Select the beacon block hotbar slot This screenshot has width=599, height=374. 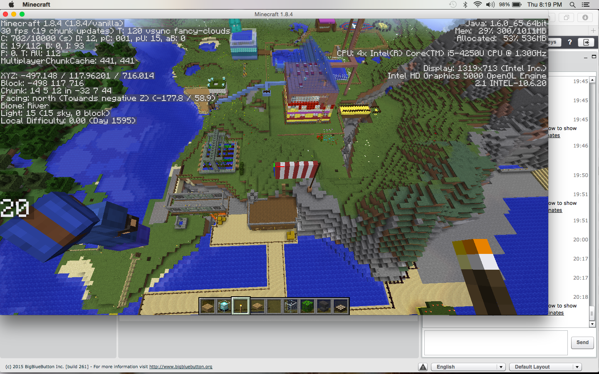224,306
